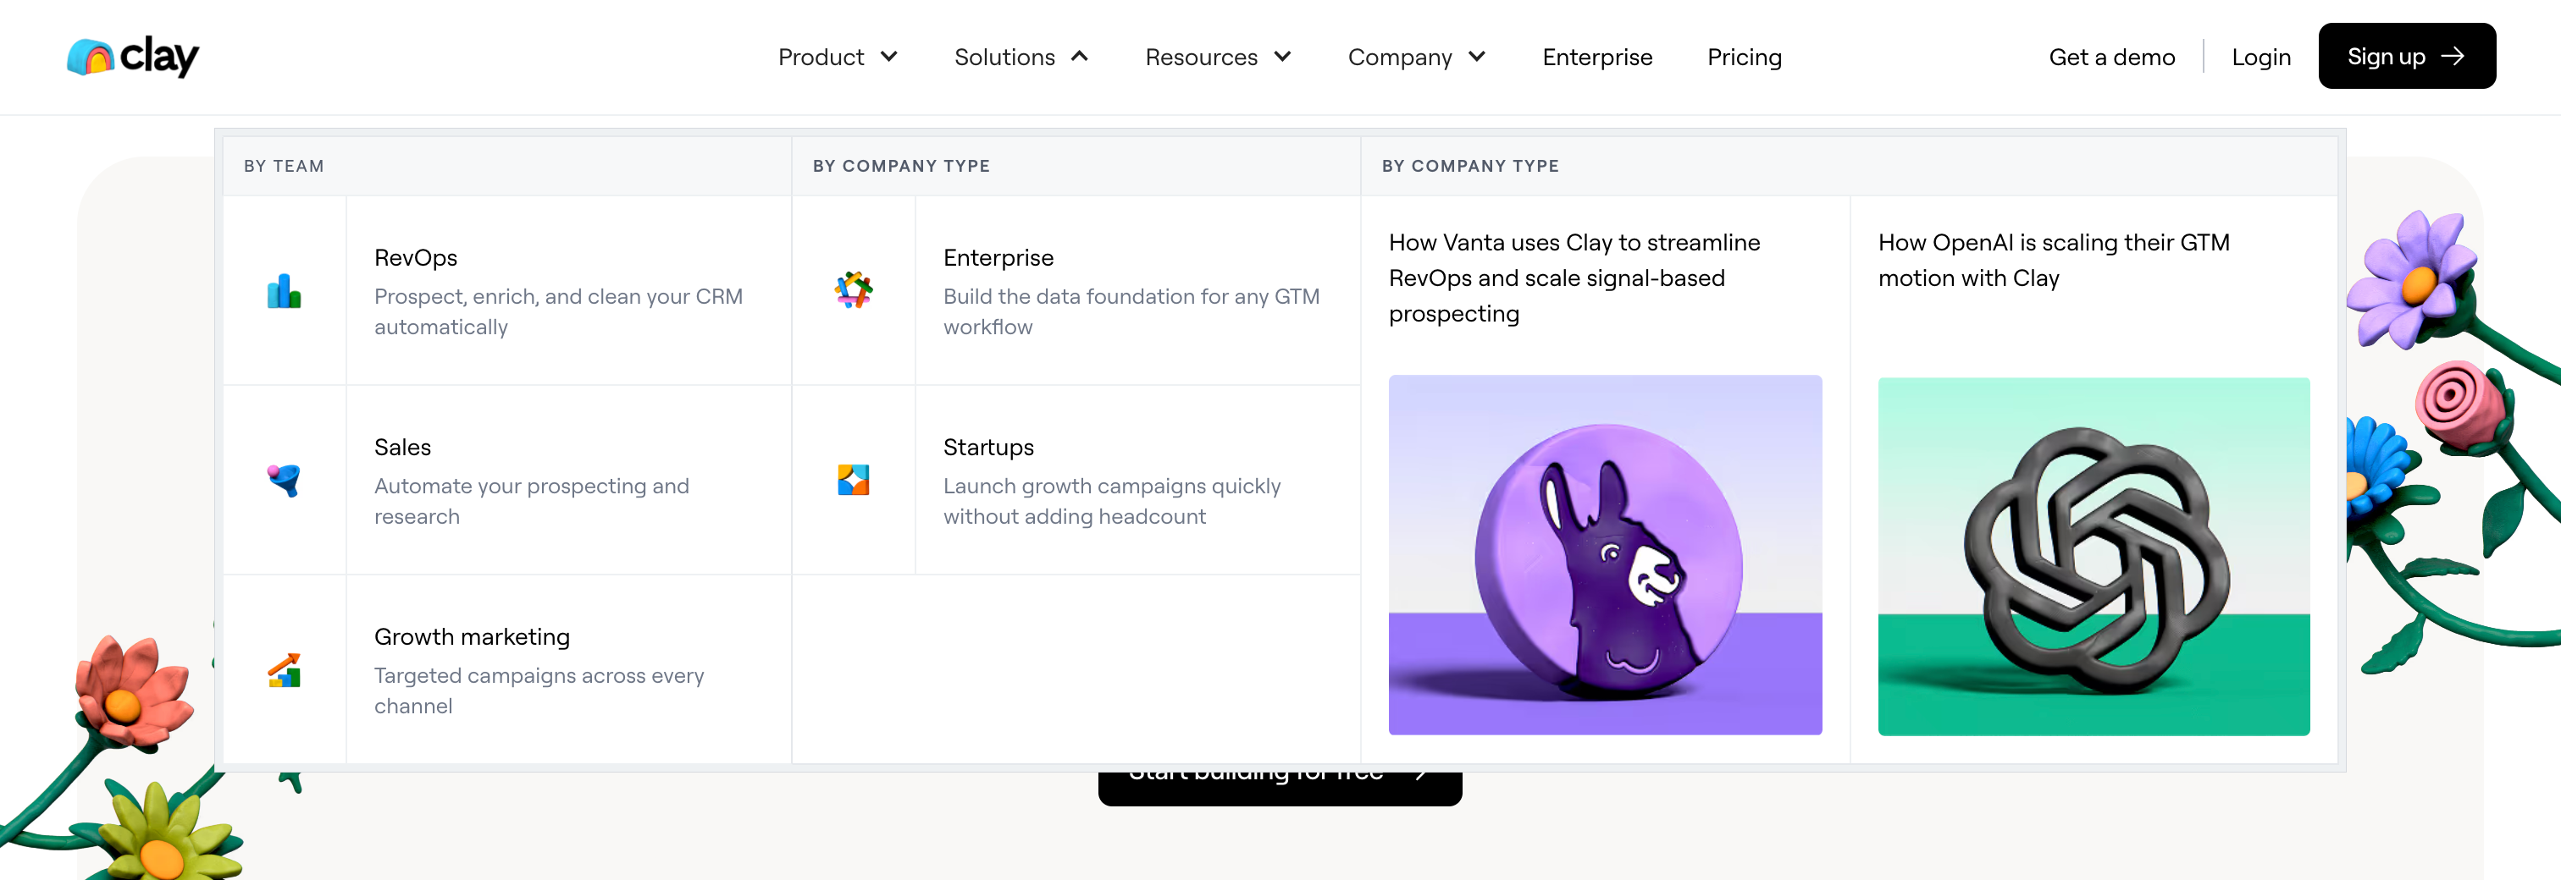The image size is (2561, 880).
Task: Expand the Resources dropdown menu
Action: click(1218, 57)
